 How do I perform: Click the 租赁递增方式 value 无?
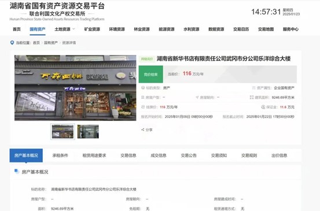coord(242,209)
